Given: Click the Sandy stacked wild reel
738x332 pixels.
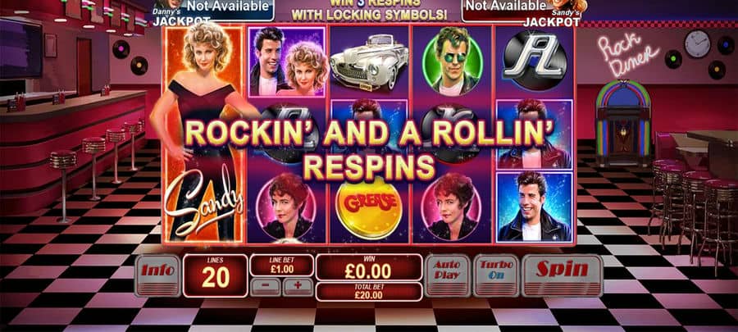Looking at the screenshot, I should pyautogui.click(x=204, y=134).
